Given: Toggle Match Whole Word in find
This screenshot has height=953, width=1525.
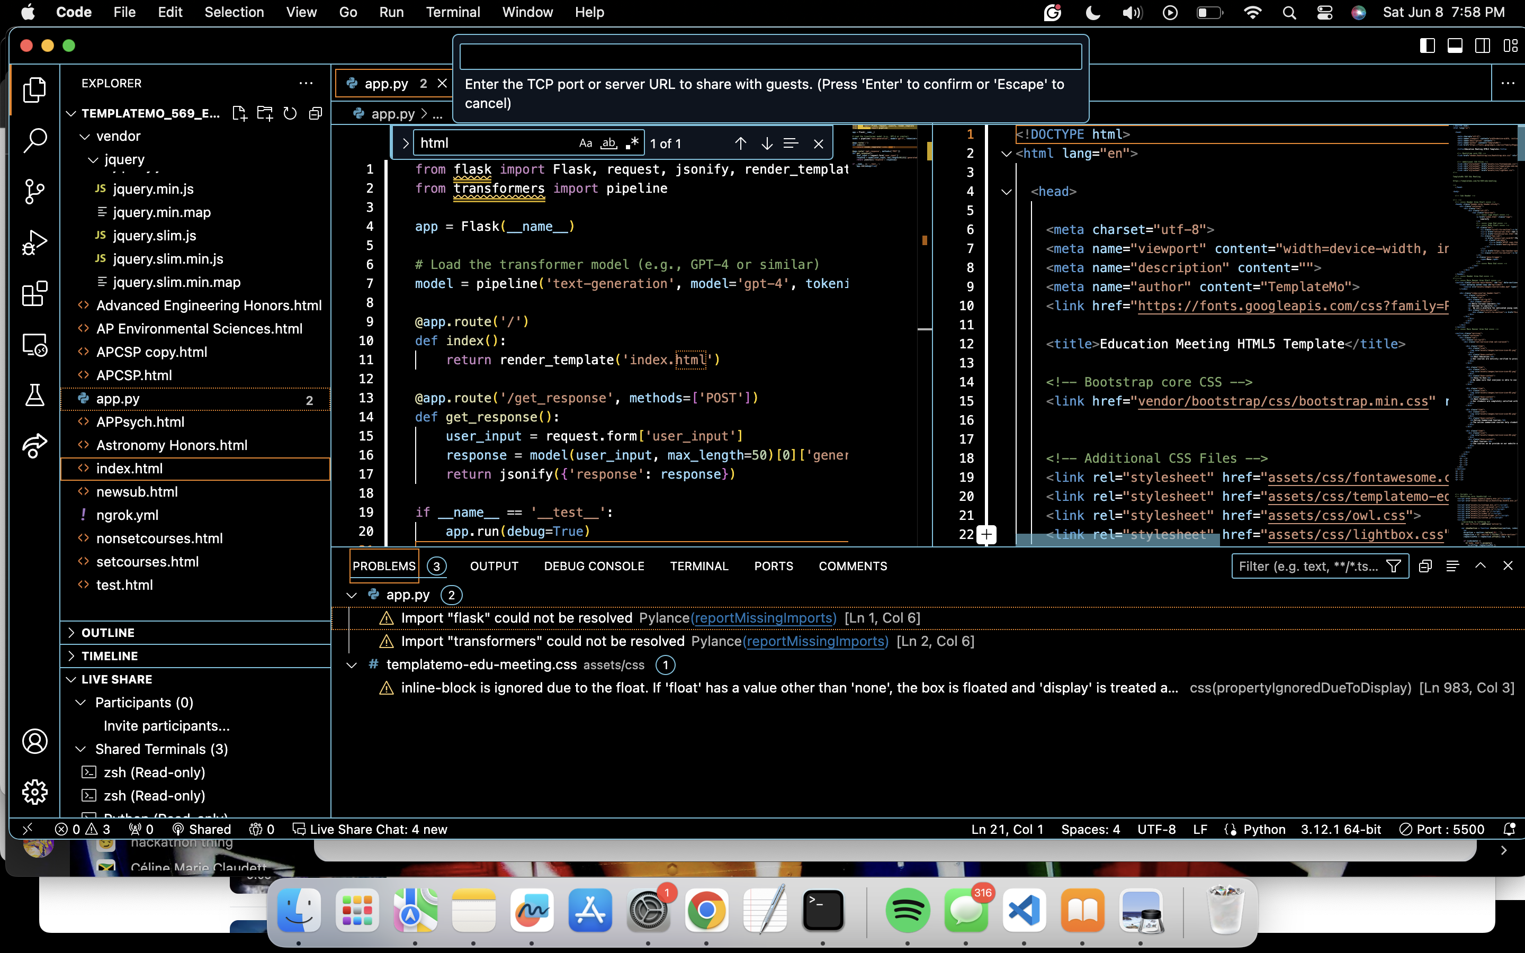Looking at the screenshot, I should click(x=609, y=143).
